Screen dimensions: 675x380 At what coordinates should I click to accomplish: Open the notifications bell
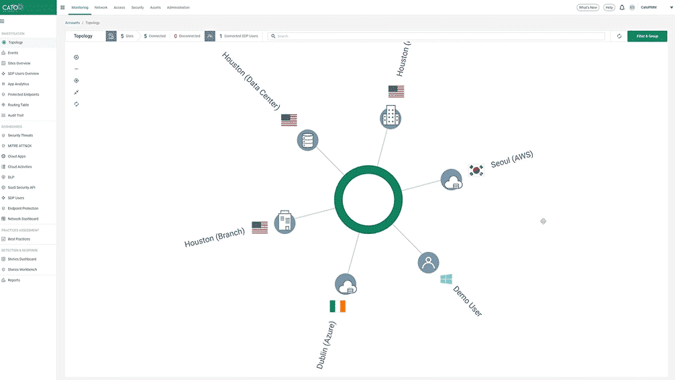click(x=622, y=7)
